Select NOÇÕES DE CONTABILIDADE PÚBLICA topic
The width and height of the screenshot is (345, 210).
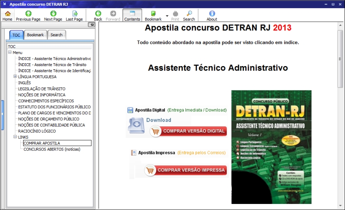point(52,125)
